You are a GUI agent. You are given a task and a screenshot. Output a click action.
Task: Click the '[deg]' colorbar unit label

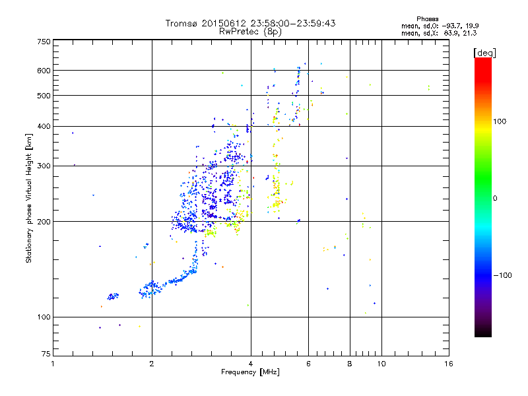click(484, 53)
